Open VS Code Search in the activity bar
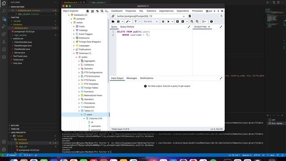This screenshot has height=161, width=286. 4,11
